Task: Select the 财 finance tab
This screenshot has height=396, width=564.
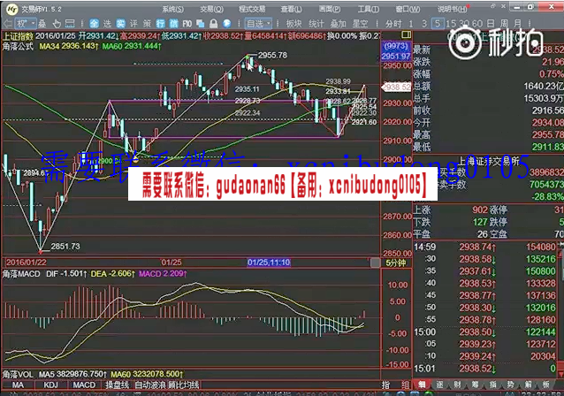Action: 457,385
